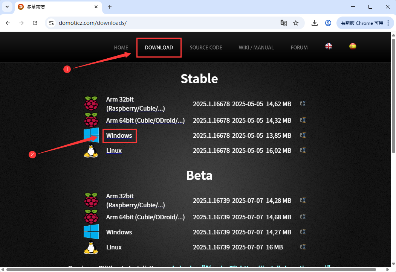Close the 多莫蒂茨 tab

[96, 7]
